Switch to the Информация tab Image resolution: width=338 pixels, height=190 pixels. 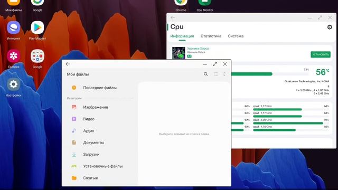pos(182,36)
